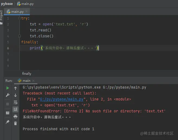Click the FileNotFoundError message in console
This screenshot has height=140, width=178.
pos(94,111)
